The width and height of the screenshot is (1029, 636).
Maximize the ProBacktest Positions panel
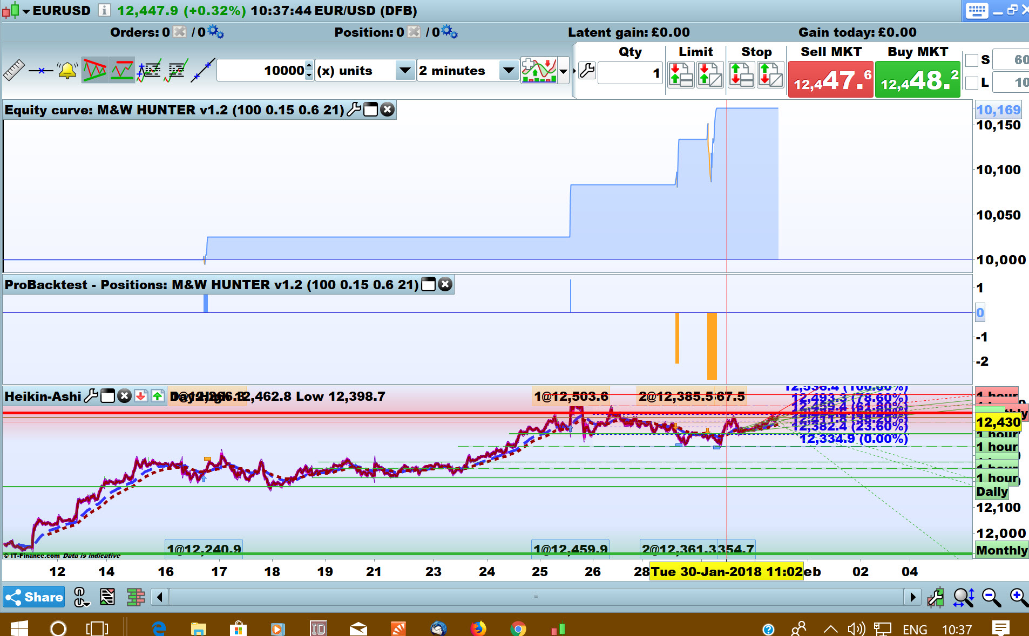[x=428, y=284]
